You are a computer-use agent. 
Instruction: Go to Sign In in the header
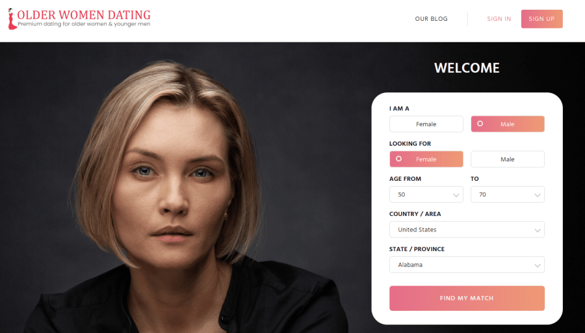point(499,19)
